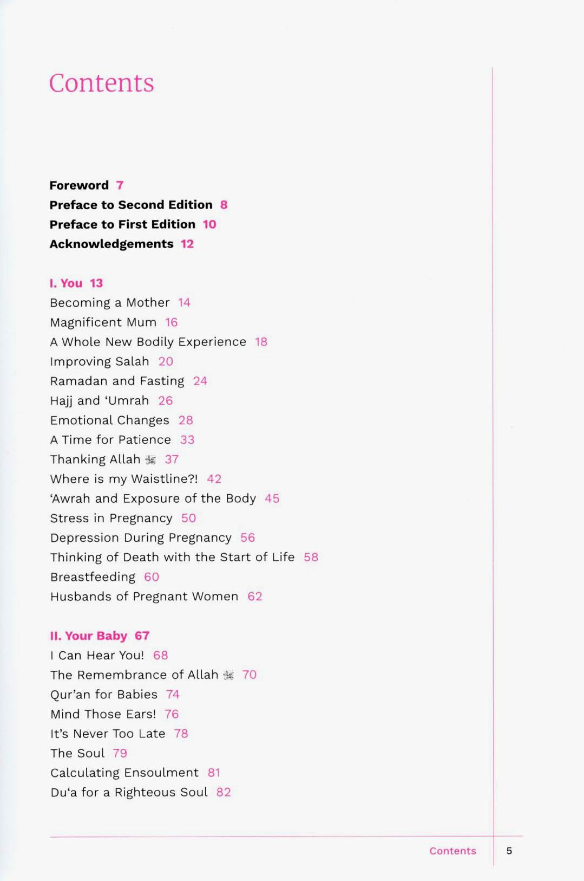Go to Preface to Second Edition
This screenshot has height=881, width=584.
pos(130,205)
